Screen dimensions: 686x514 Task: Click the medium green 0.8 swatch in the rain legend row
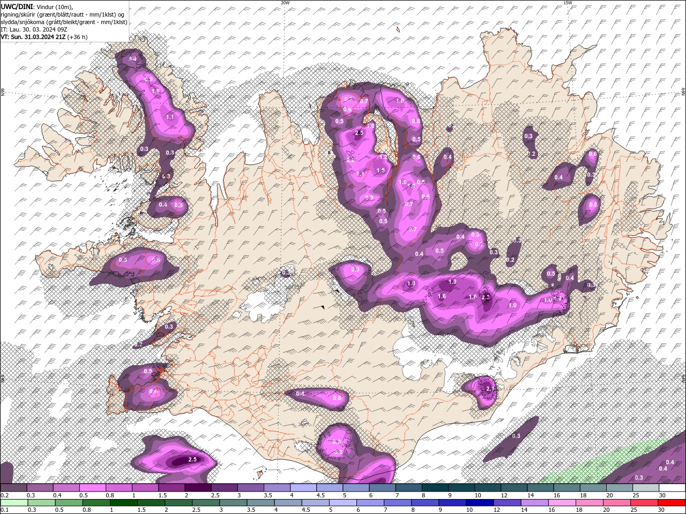pyautogui.click(x=96, y=503)
